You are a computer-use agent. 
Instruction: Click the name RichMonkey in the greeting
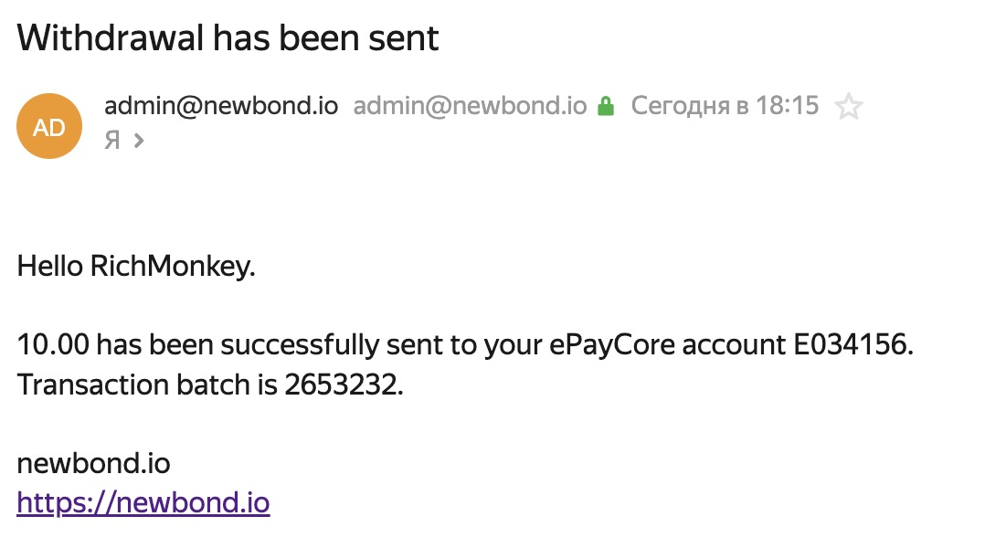(x=170, y=266)
